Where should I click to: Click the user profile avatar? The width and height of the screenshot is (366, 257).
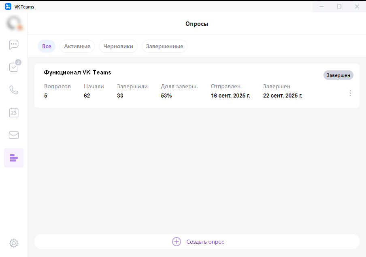tap(14, 23)
